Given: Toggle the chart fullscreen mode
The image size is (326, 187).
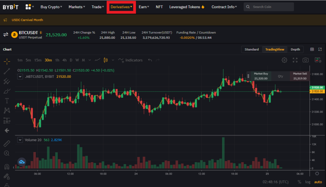Looking at the screenshot, I should point(295,60).
